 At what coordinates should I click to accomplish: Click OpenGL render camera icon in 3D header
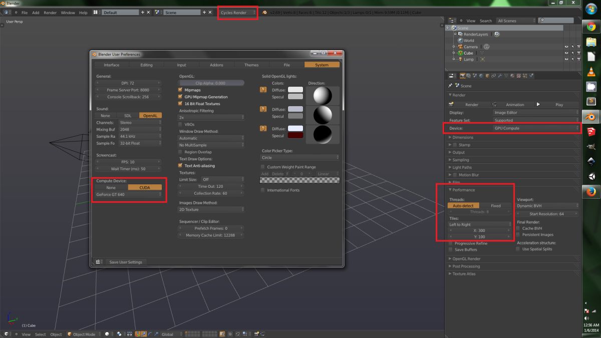tap(256, 334)
